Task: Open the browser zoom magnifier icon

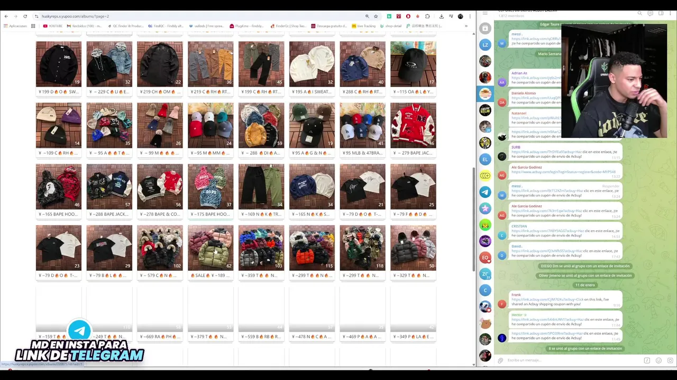Action: 367,16
